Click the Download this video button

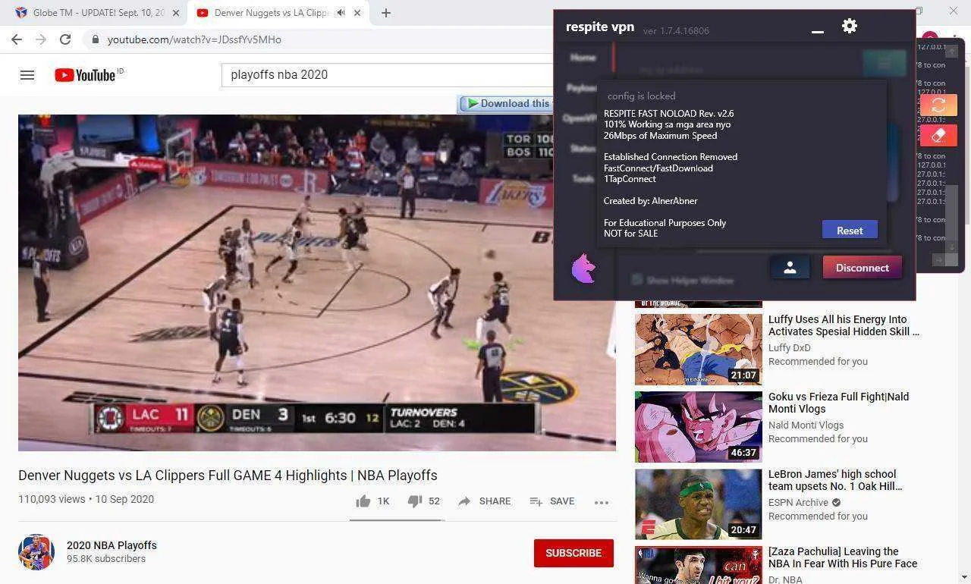click(506, 104)
